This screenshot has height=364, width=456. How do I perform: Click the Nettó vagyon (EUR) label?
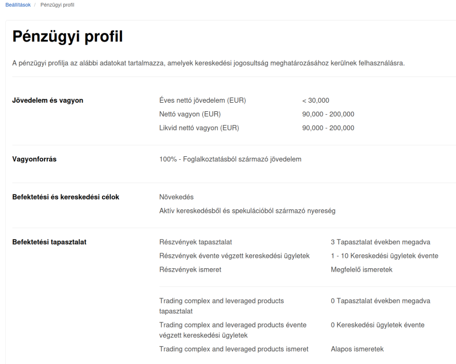(190, 114)
